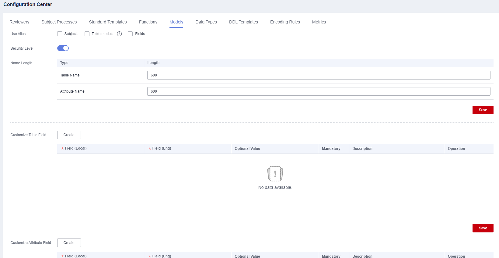Switch to the DDL Templates tab
The height and width of the screenshot is (258, 499).
(243, 22)
